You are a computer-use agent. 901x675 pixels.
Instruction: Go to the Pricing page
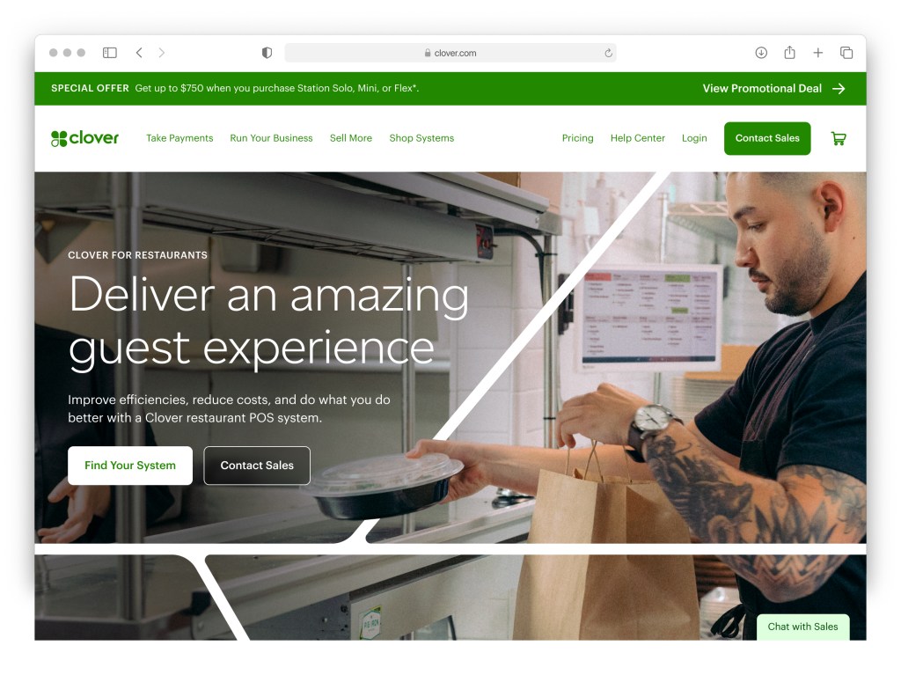click(x=577, y=138)
